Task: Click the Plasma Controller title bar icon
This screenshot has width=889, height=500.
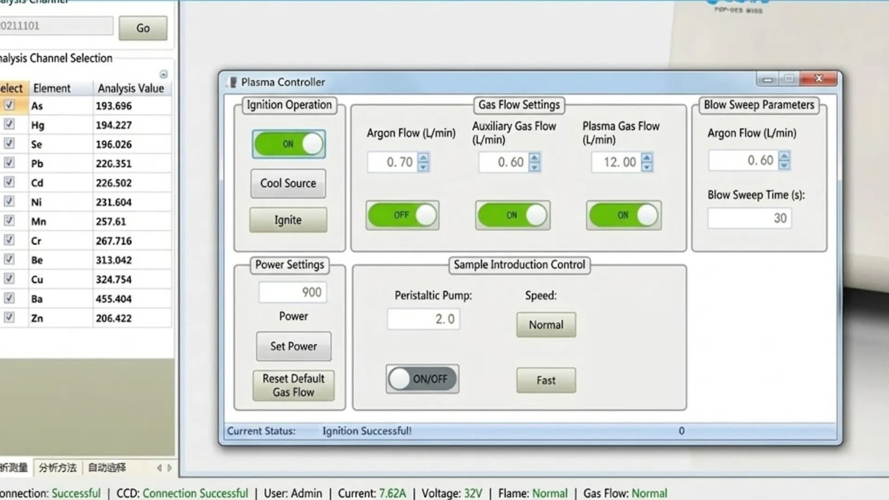Action: (233, 82)
